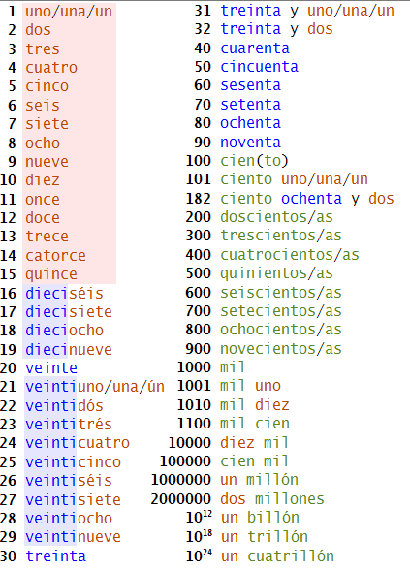Click "ciento uno/una/un" next to 101
Screen dimensions: 410x571
point(295,179)
